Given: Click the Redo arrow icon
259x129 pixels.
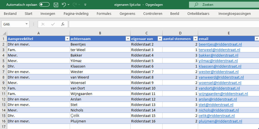Looking at the screenshot, I should [x=75, y=5].
